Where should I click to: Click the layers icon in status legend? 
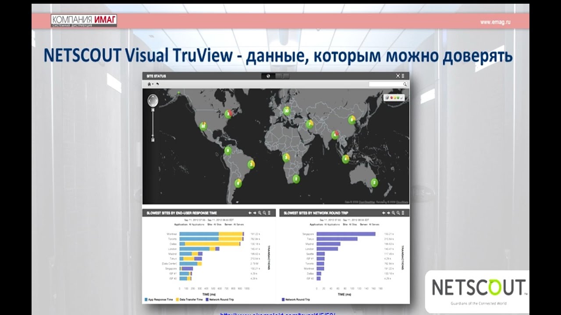(387, 98)
